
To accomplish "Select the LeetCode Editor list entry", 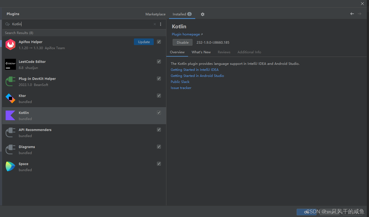I will coord(84,64).
